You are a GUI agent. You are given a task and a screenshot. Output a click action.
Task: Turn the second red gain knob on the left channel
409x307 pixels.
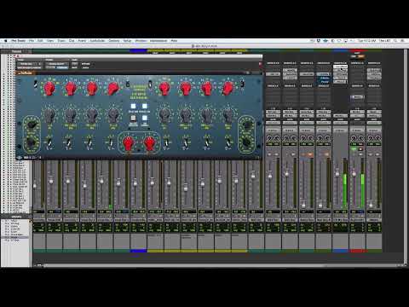click(71, 89)
